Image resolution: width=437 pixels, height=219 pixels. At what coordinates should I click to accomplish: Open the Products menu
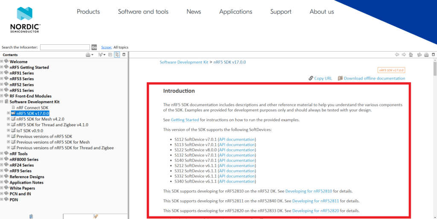[88, 12]
